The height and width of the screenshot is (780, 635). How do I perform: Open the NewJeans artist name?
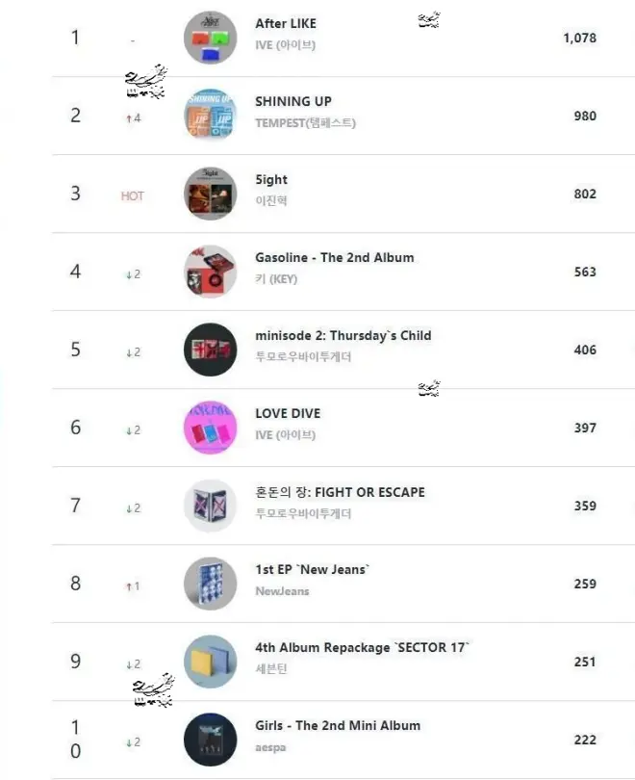click(282, 591)
